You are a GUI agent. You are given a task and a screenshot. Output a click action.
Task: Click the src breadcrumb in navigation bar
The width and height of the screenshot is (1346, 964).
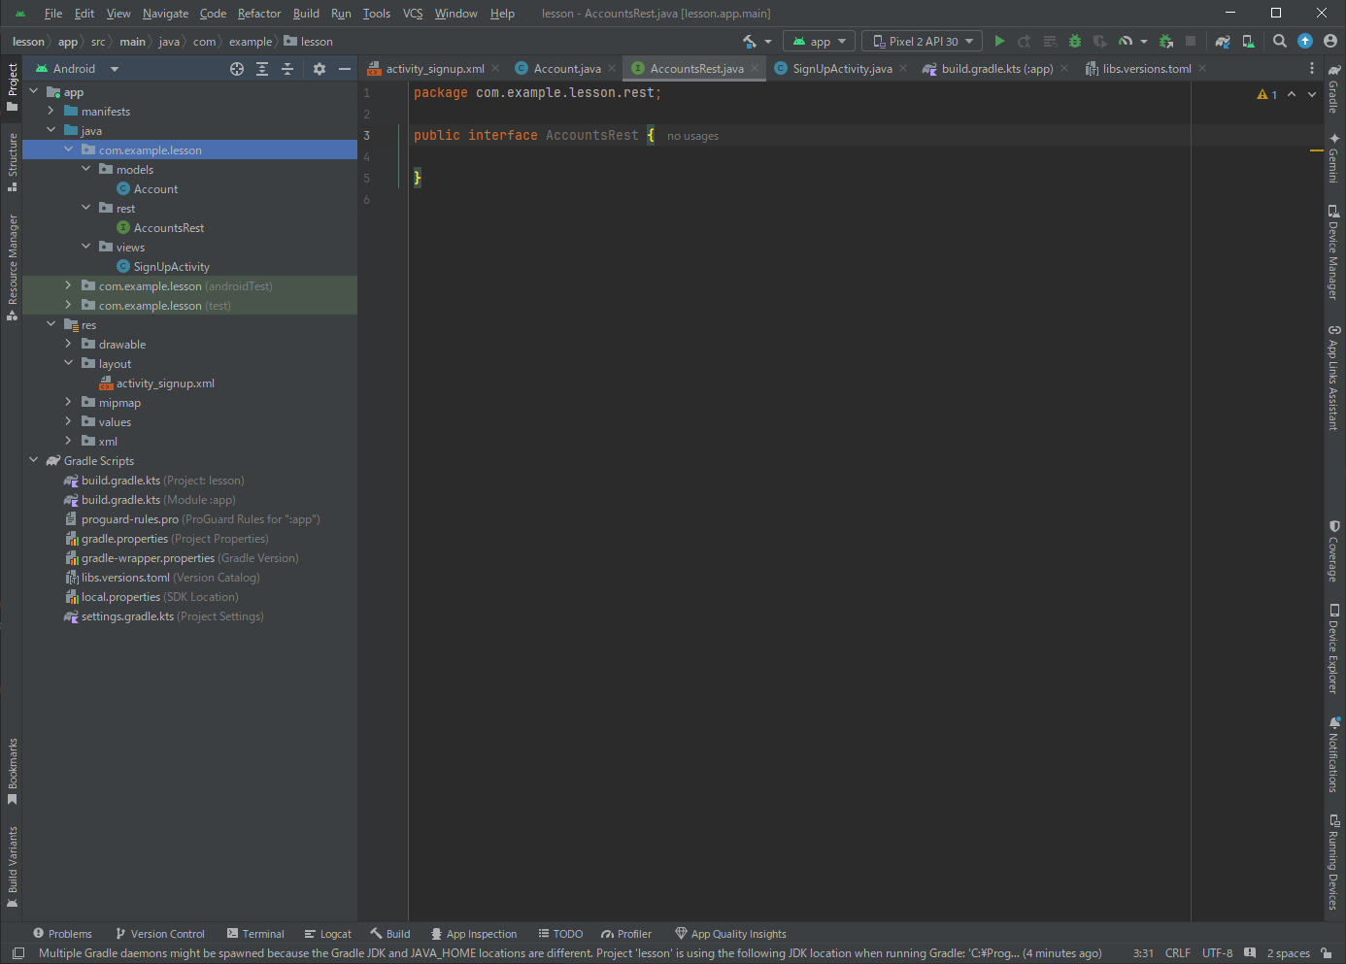98,42
